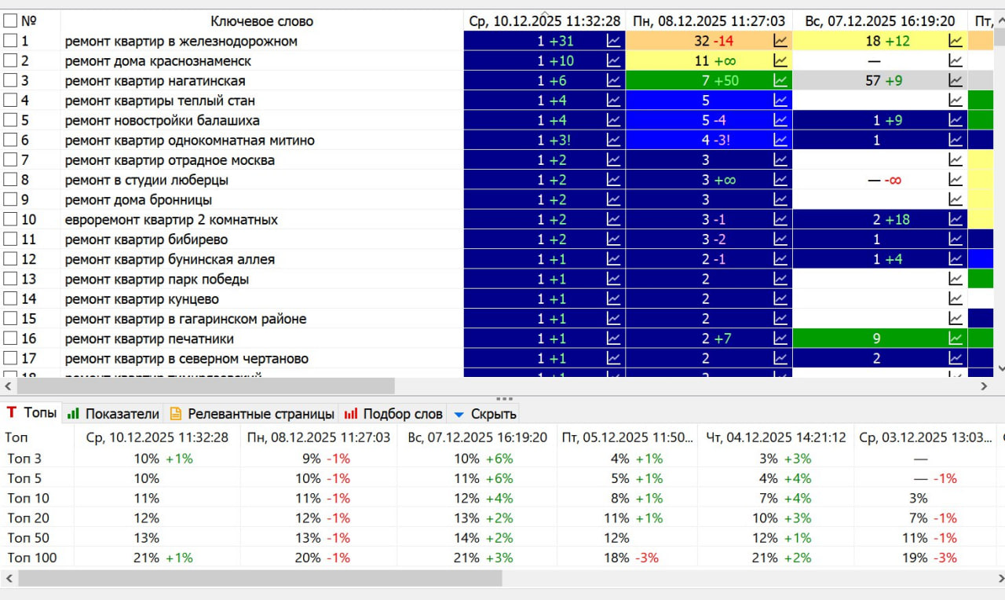Tick the select-all checkbox beside the № header

(x=10, y=21)
